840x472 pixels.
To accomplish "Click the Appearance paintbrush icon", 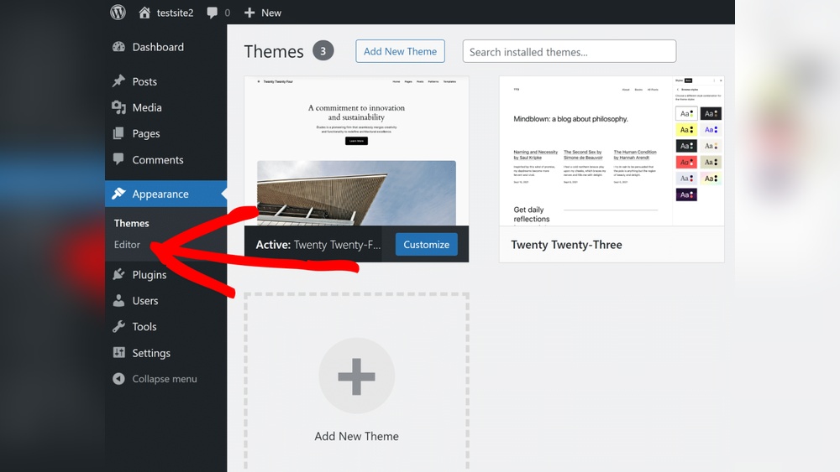I will point(118,193).
